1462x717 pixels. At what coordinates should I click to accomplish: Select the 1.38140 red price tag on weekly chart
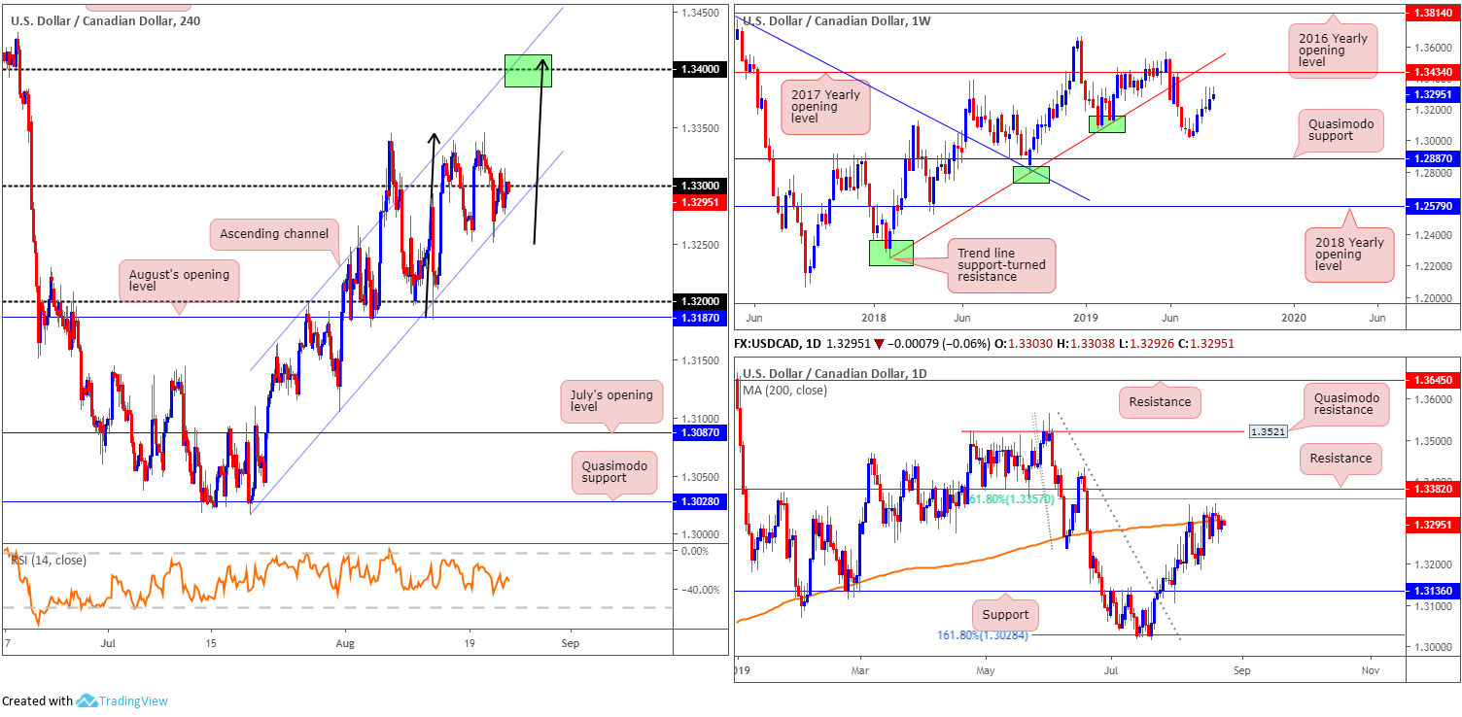coord(1433,13)
